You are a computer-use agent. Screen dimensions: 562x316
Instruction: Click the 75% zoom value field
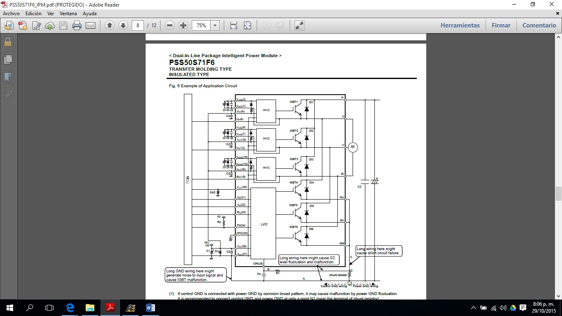(201, 26)
